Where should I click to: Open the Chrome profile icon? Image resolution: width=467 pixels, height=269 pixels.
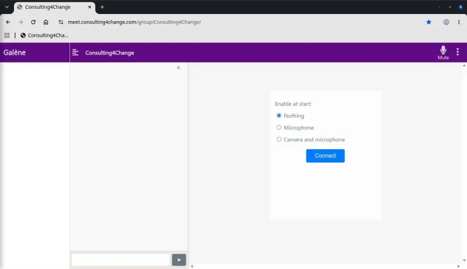pyautogui.click(x=446, y=22)
